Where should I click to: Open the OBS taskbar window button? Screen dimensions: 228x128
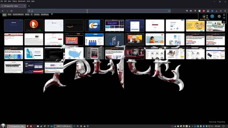[x=63, y=126]
